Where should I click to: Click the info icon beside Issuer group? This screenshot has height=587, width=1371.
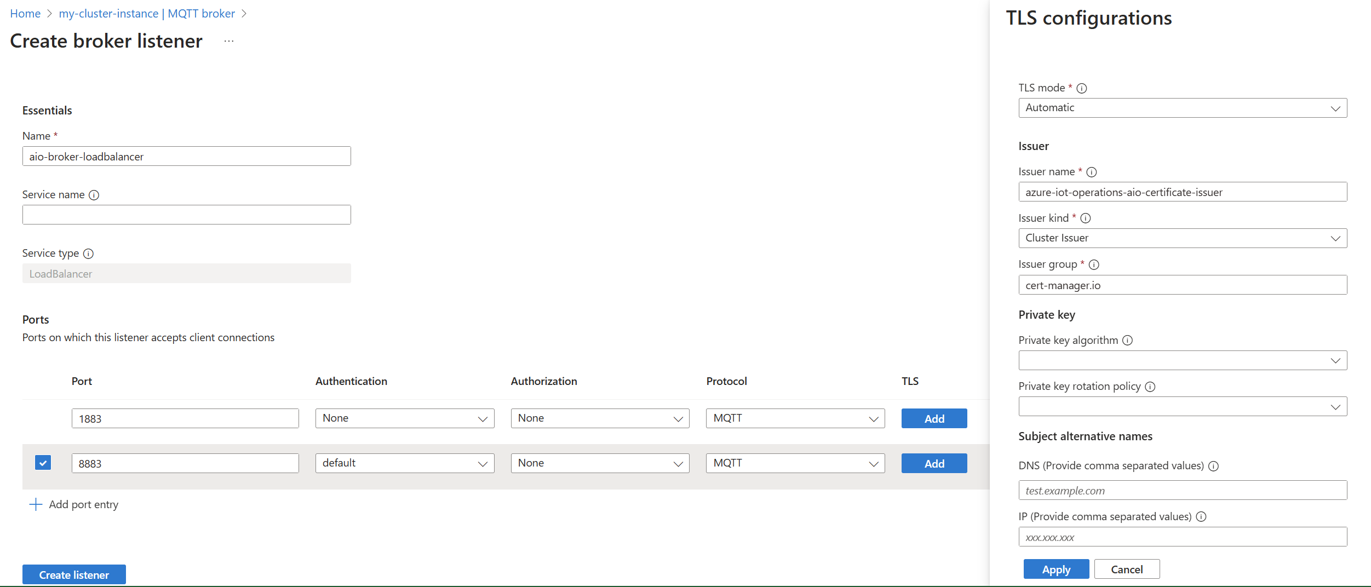[1094, 264]
